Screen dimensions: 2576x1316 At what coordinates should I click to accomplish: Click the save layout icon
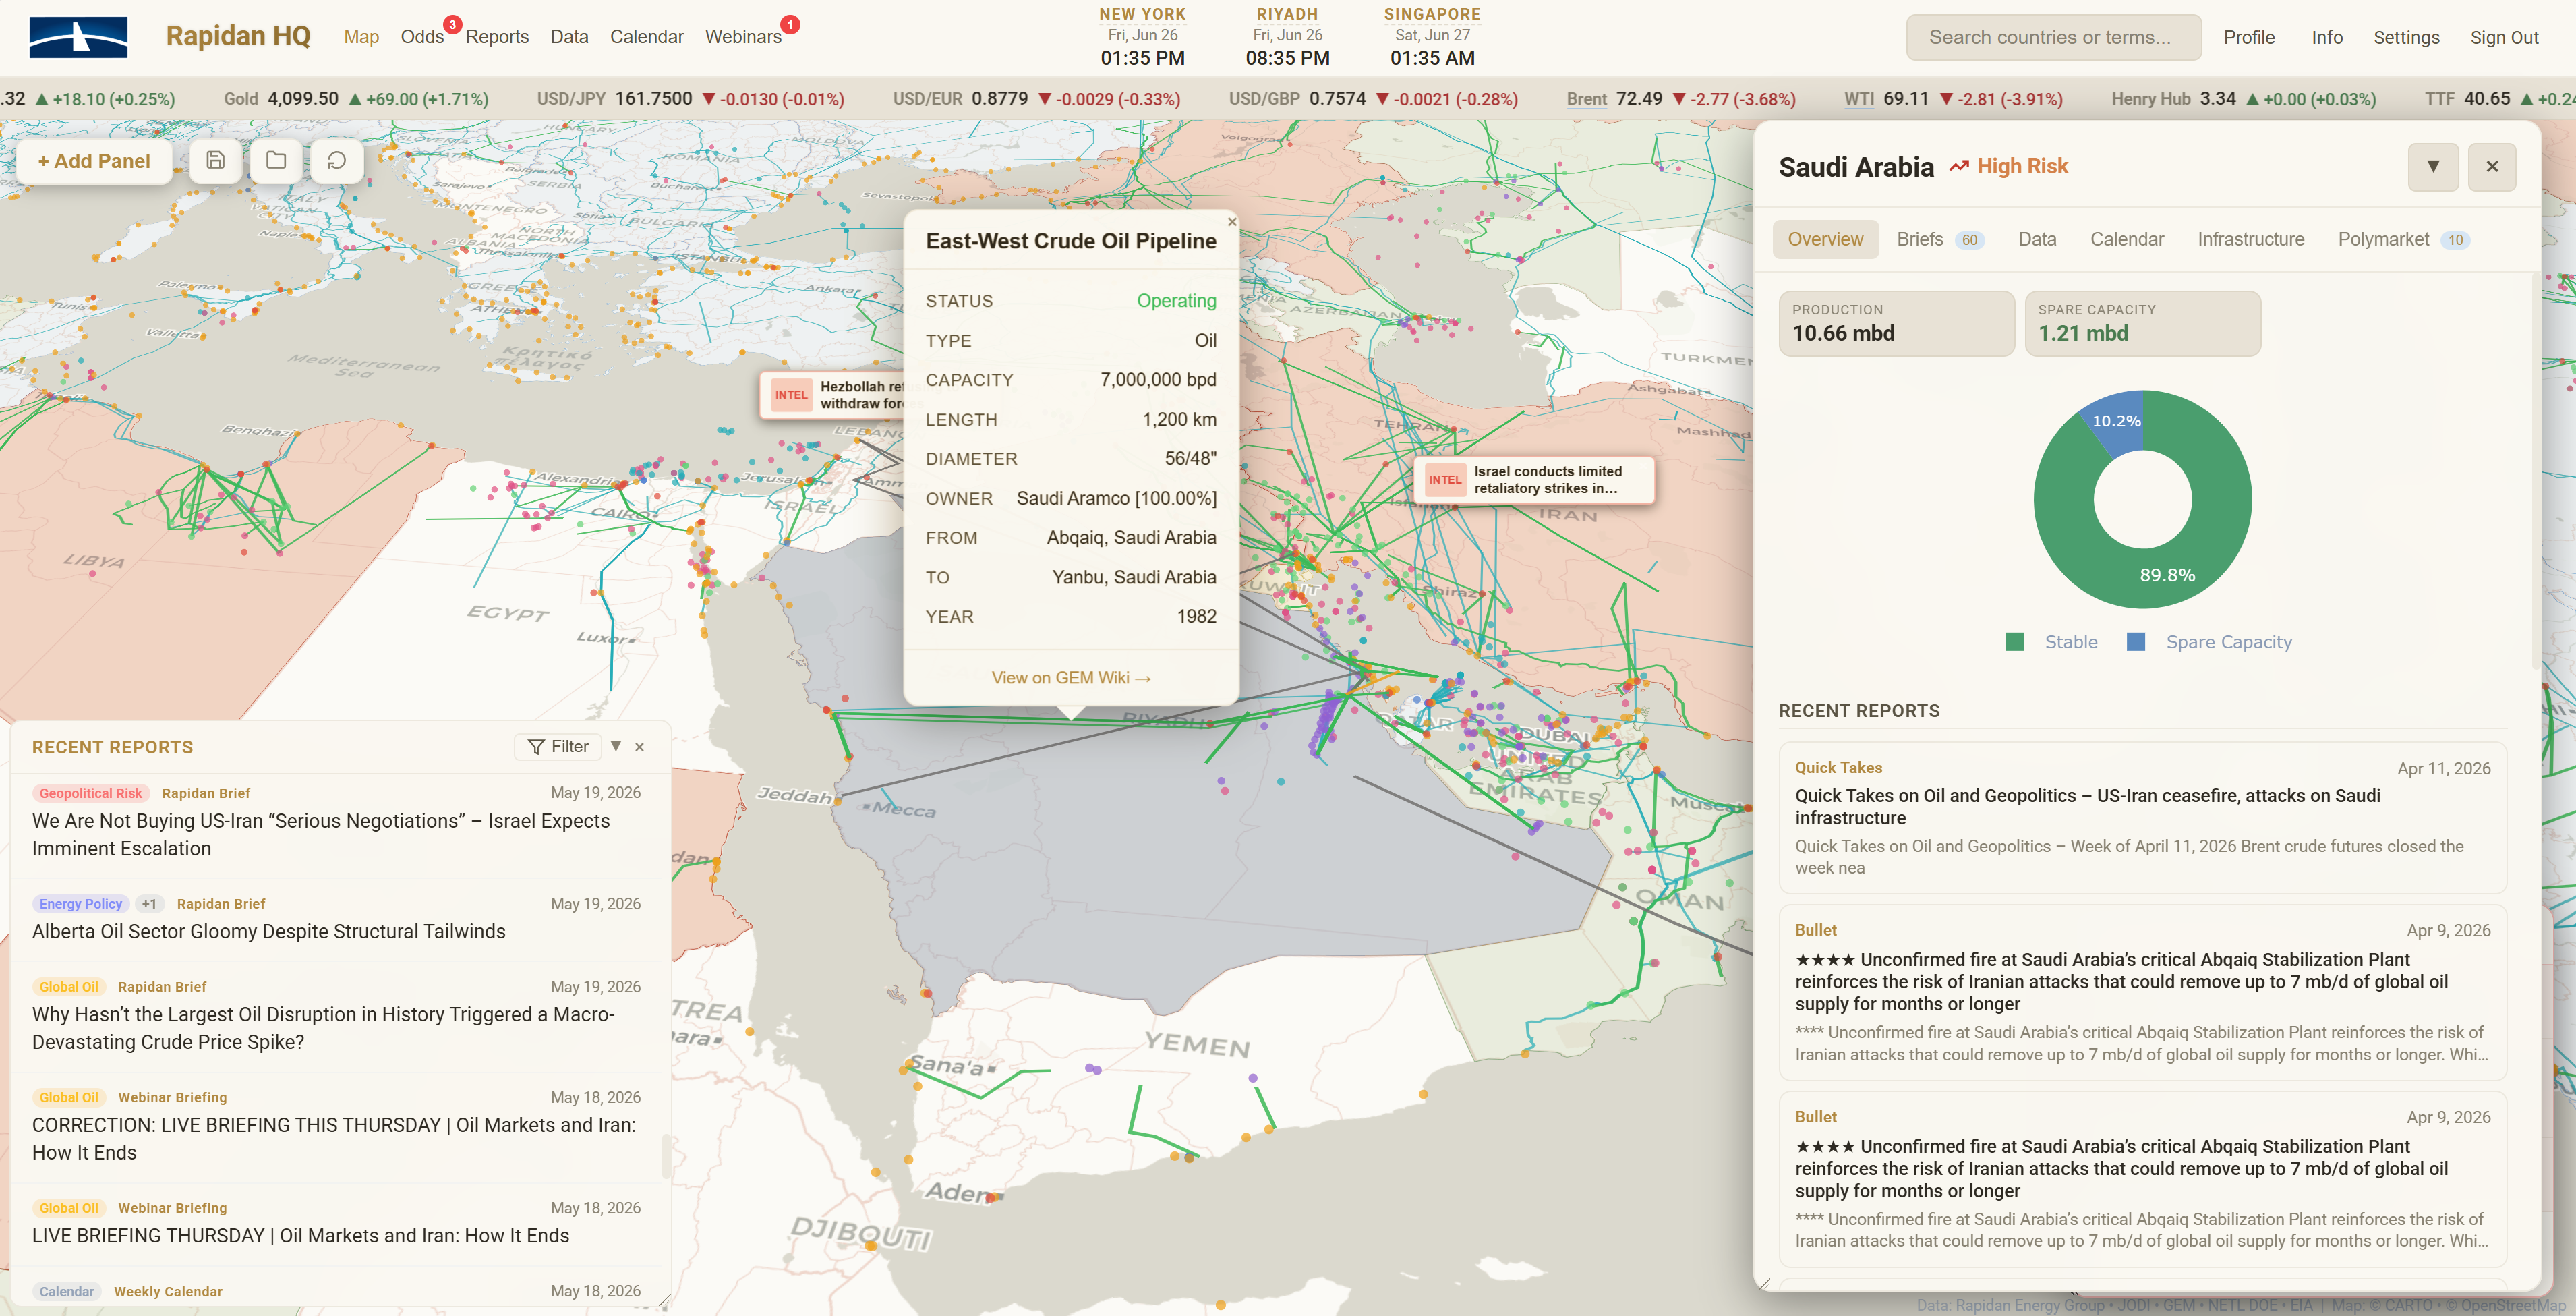(215, 160)
